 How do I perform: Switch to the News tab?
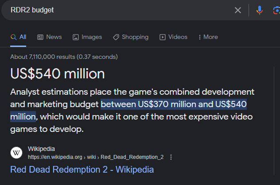click(54, 37)
